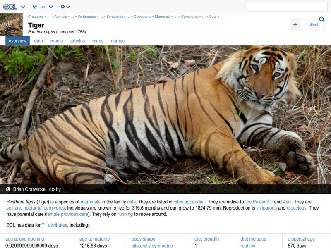
Task: Click the plus icon on the collect button
Action: [x=295, y=25]
